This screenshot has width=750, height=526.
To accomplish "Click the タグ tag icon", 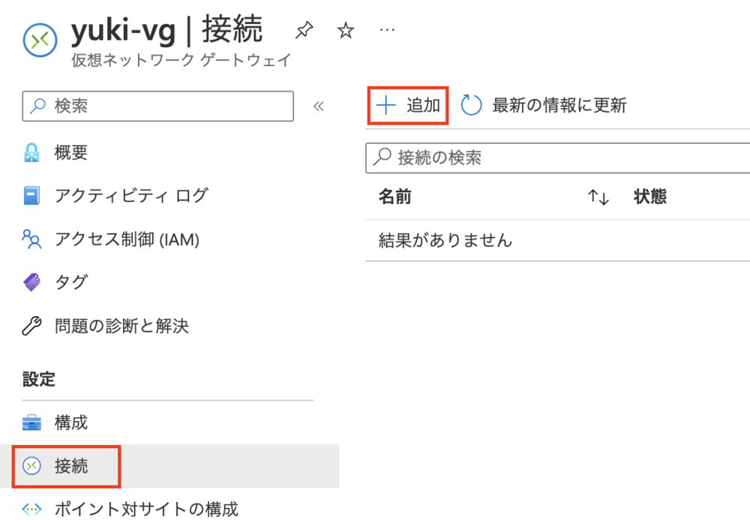I will tap(31, 283).
